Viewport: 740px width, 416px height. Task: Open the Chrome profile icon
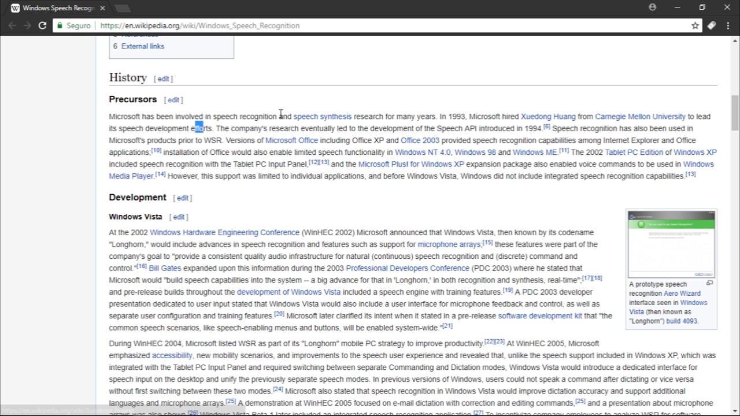[x=652, y=8]
